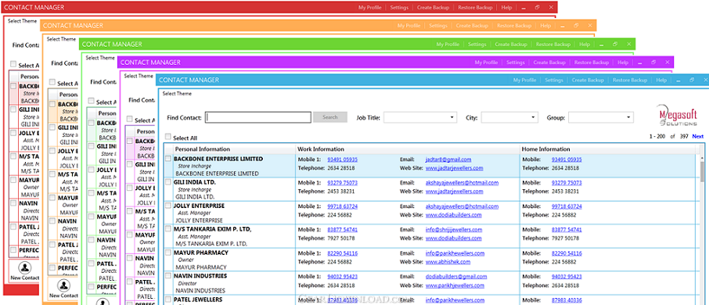Click the 397 total count text
709x305 pixels.
click(x=684, y=136)
